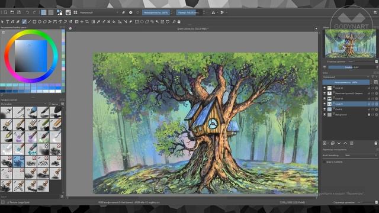Toggle visibility of the topmost layer
Screen dimensions: 379x213
[x=325, y=88]
